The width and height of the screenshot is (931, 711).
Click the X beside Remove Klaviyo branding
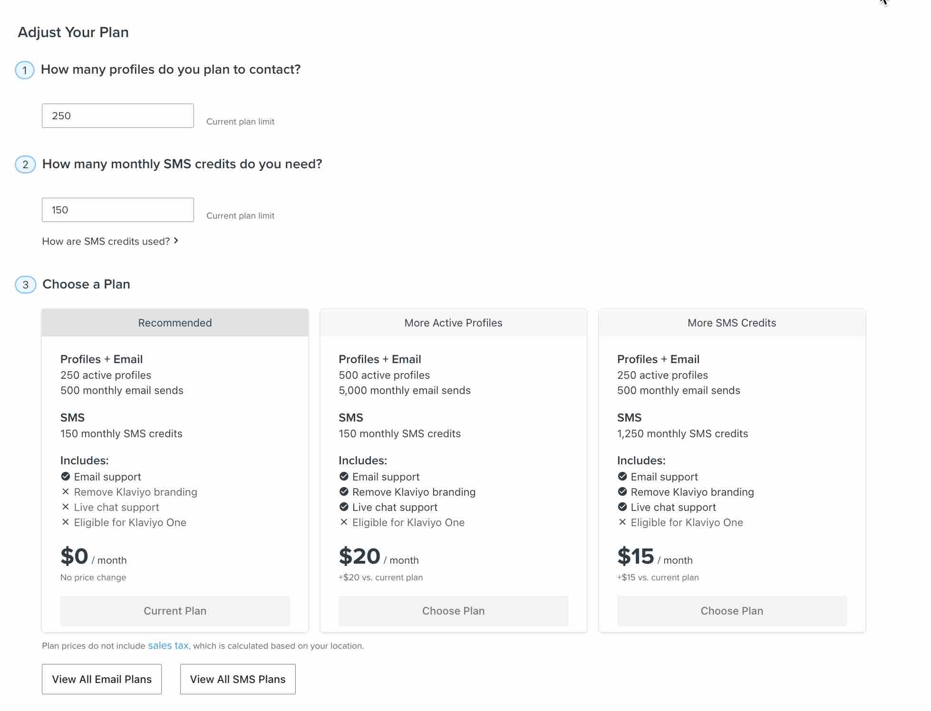(x=66, y=491)
